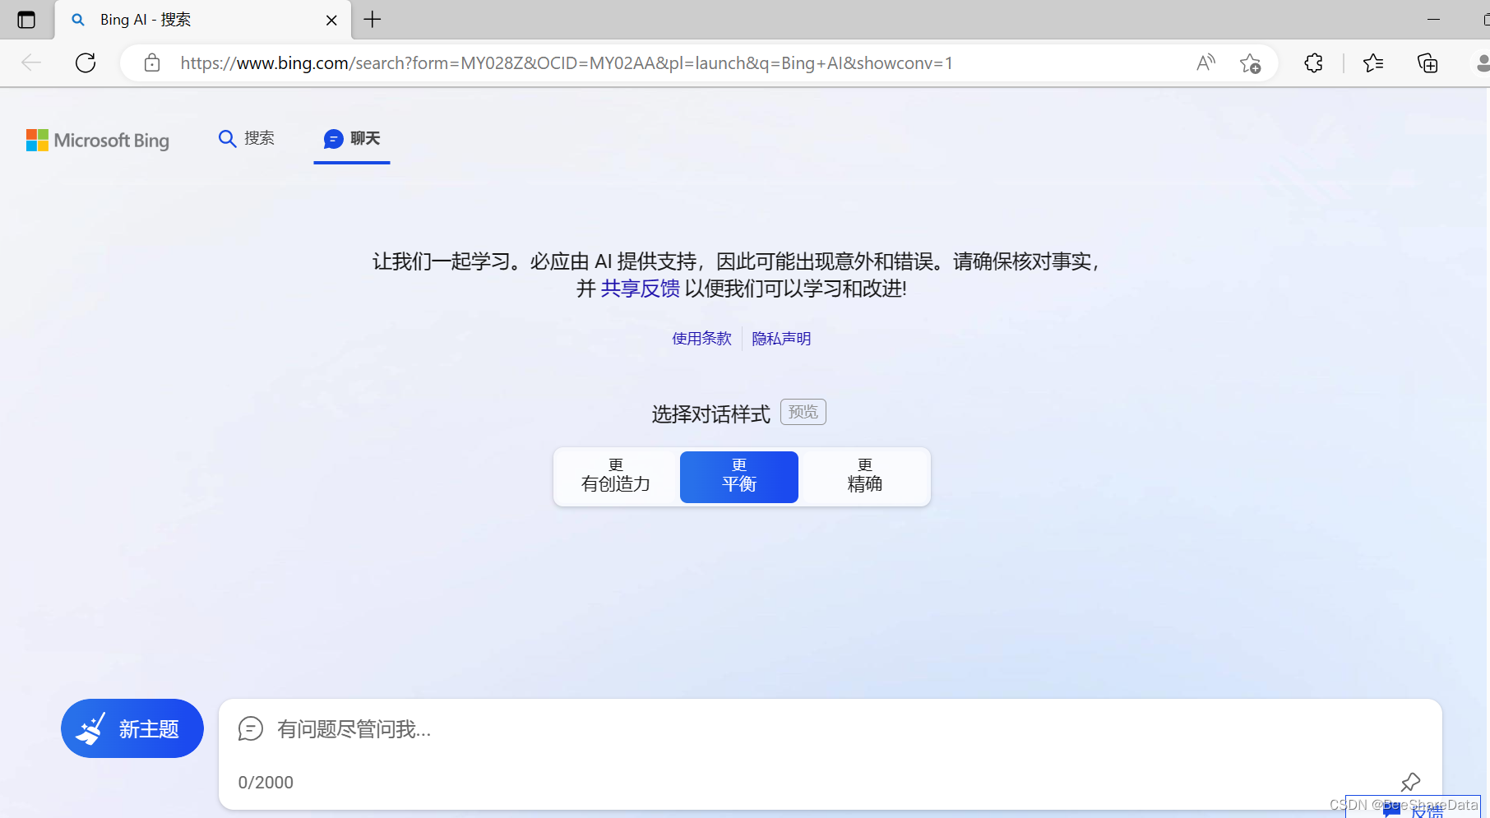Open Collections panel

pos(1428,62)
